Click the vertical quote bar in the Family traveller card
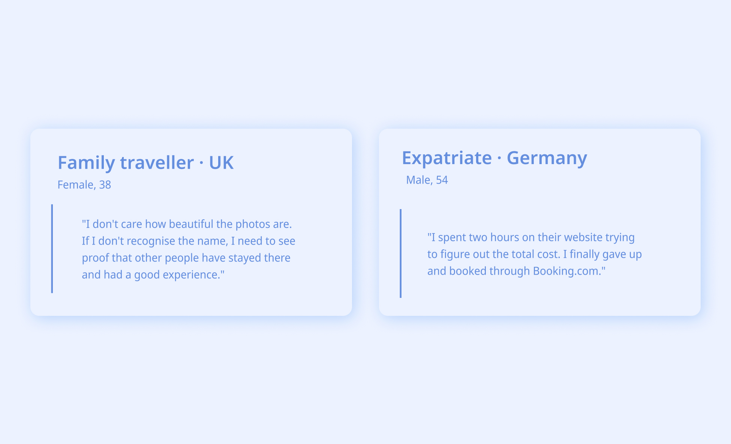Image resolution: width=731 pixels, height=444 pixels. (x=52, y=248)
